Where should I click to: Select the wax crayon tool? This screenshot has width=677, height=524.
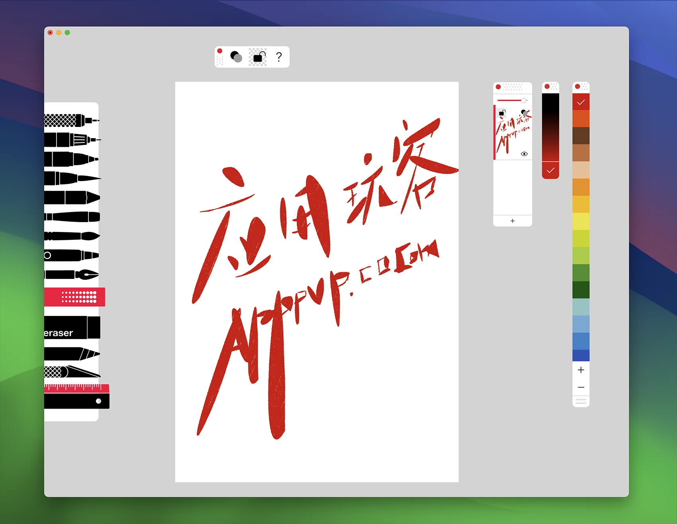point(72,197)
